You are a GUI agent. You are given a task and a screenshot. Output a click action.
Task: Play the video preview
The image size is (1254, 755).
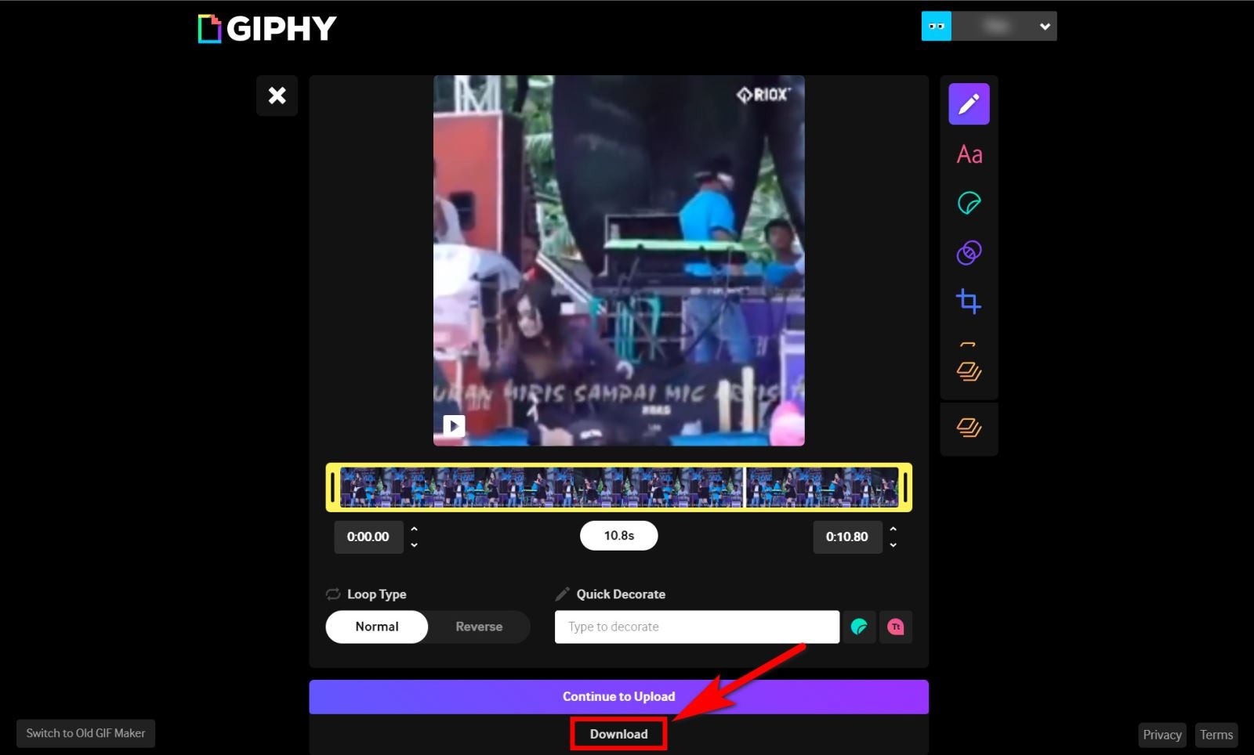[x=454, y=425]
